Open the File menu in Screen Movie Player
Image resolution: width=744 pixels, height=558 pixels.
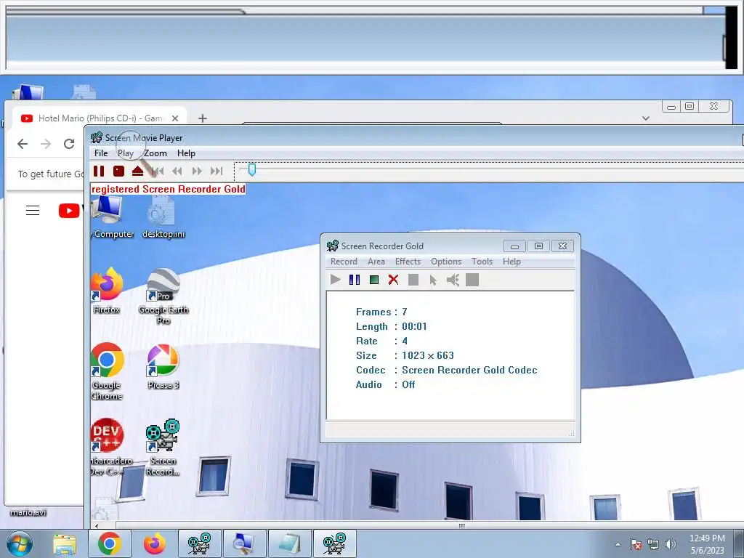[x=101, y=153]
